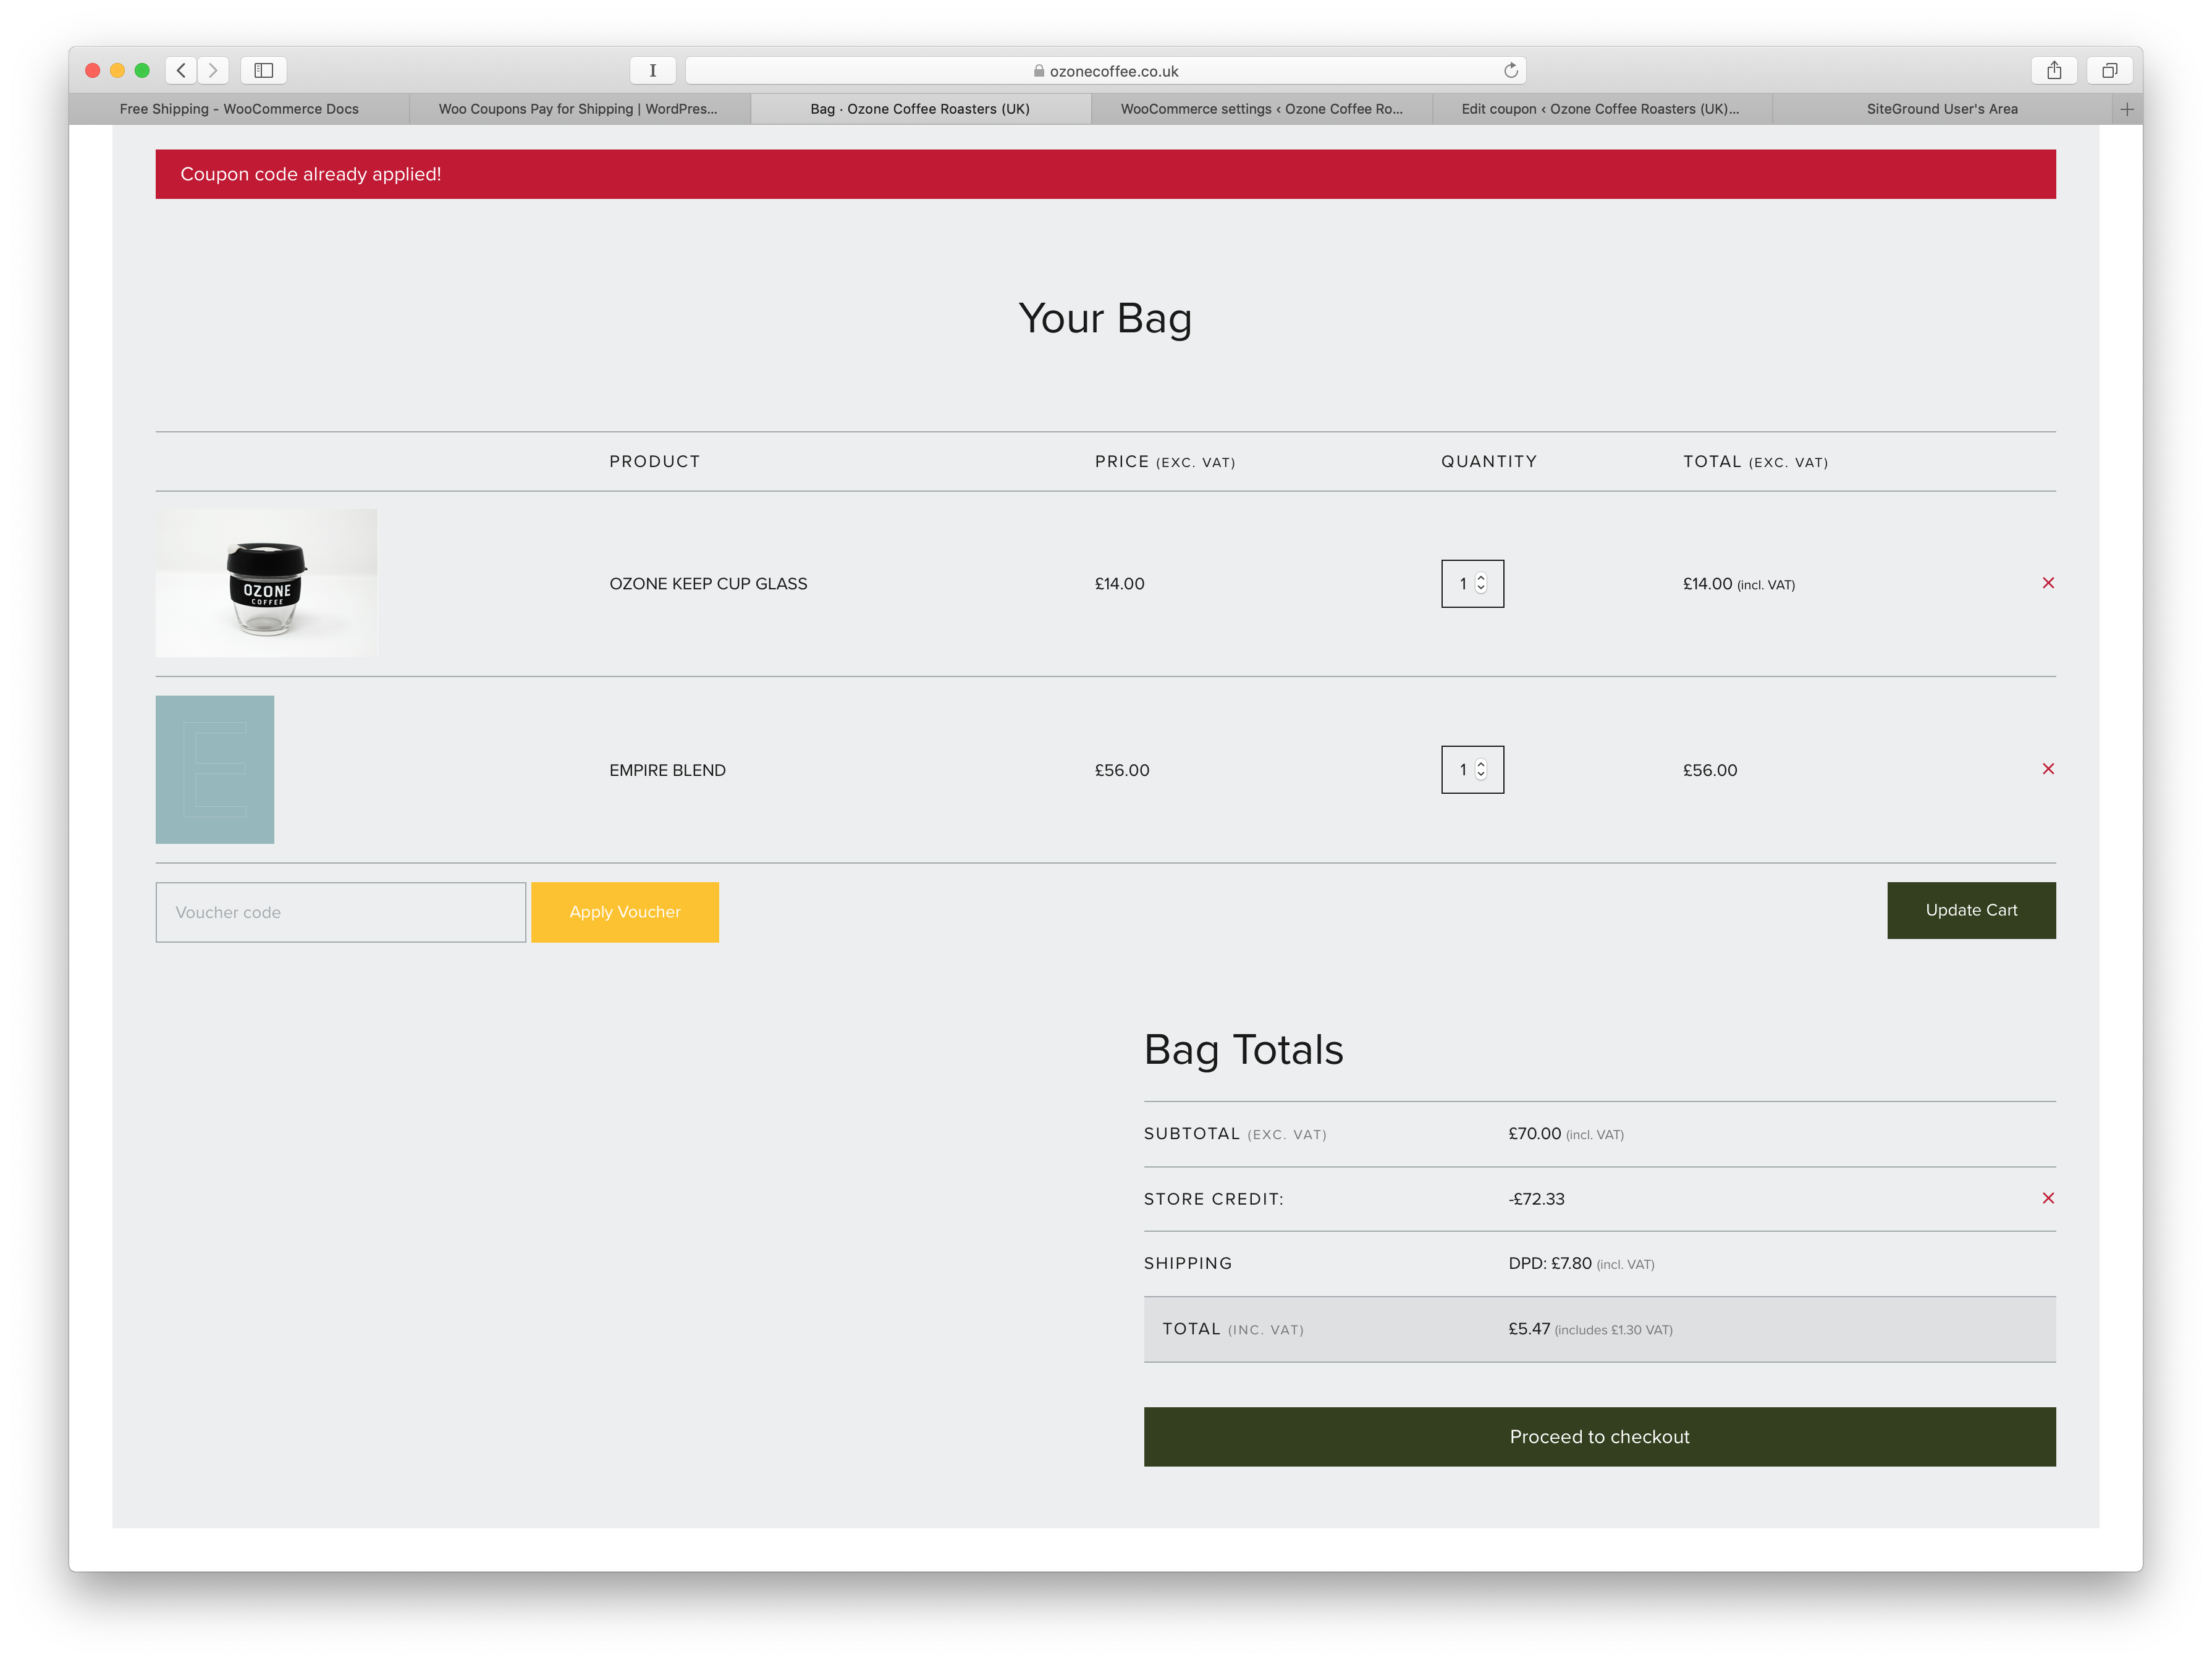Reload the page with the refresh icon
The height and width of the screenshot is (1663, 2212).
click(x=1510, y=70)
